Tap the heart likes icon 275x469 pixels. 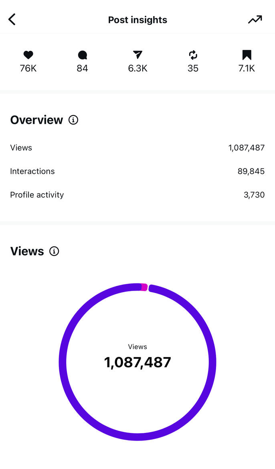(x=28, y=55)
